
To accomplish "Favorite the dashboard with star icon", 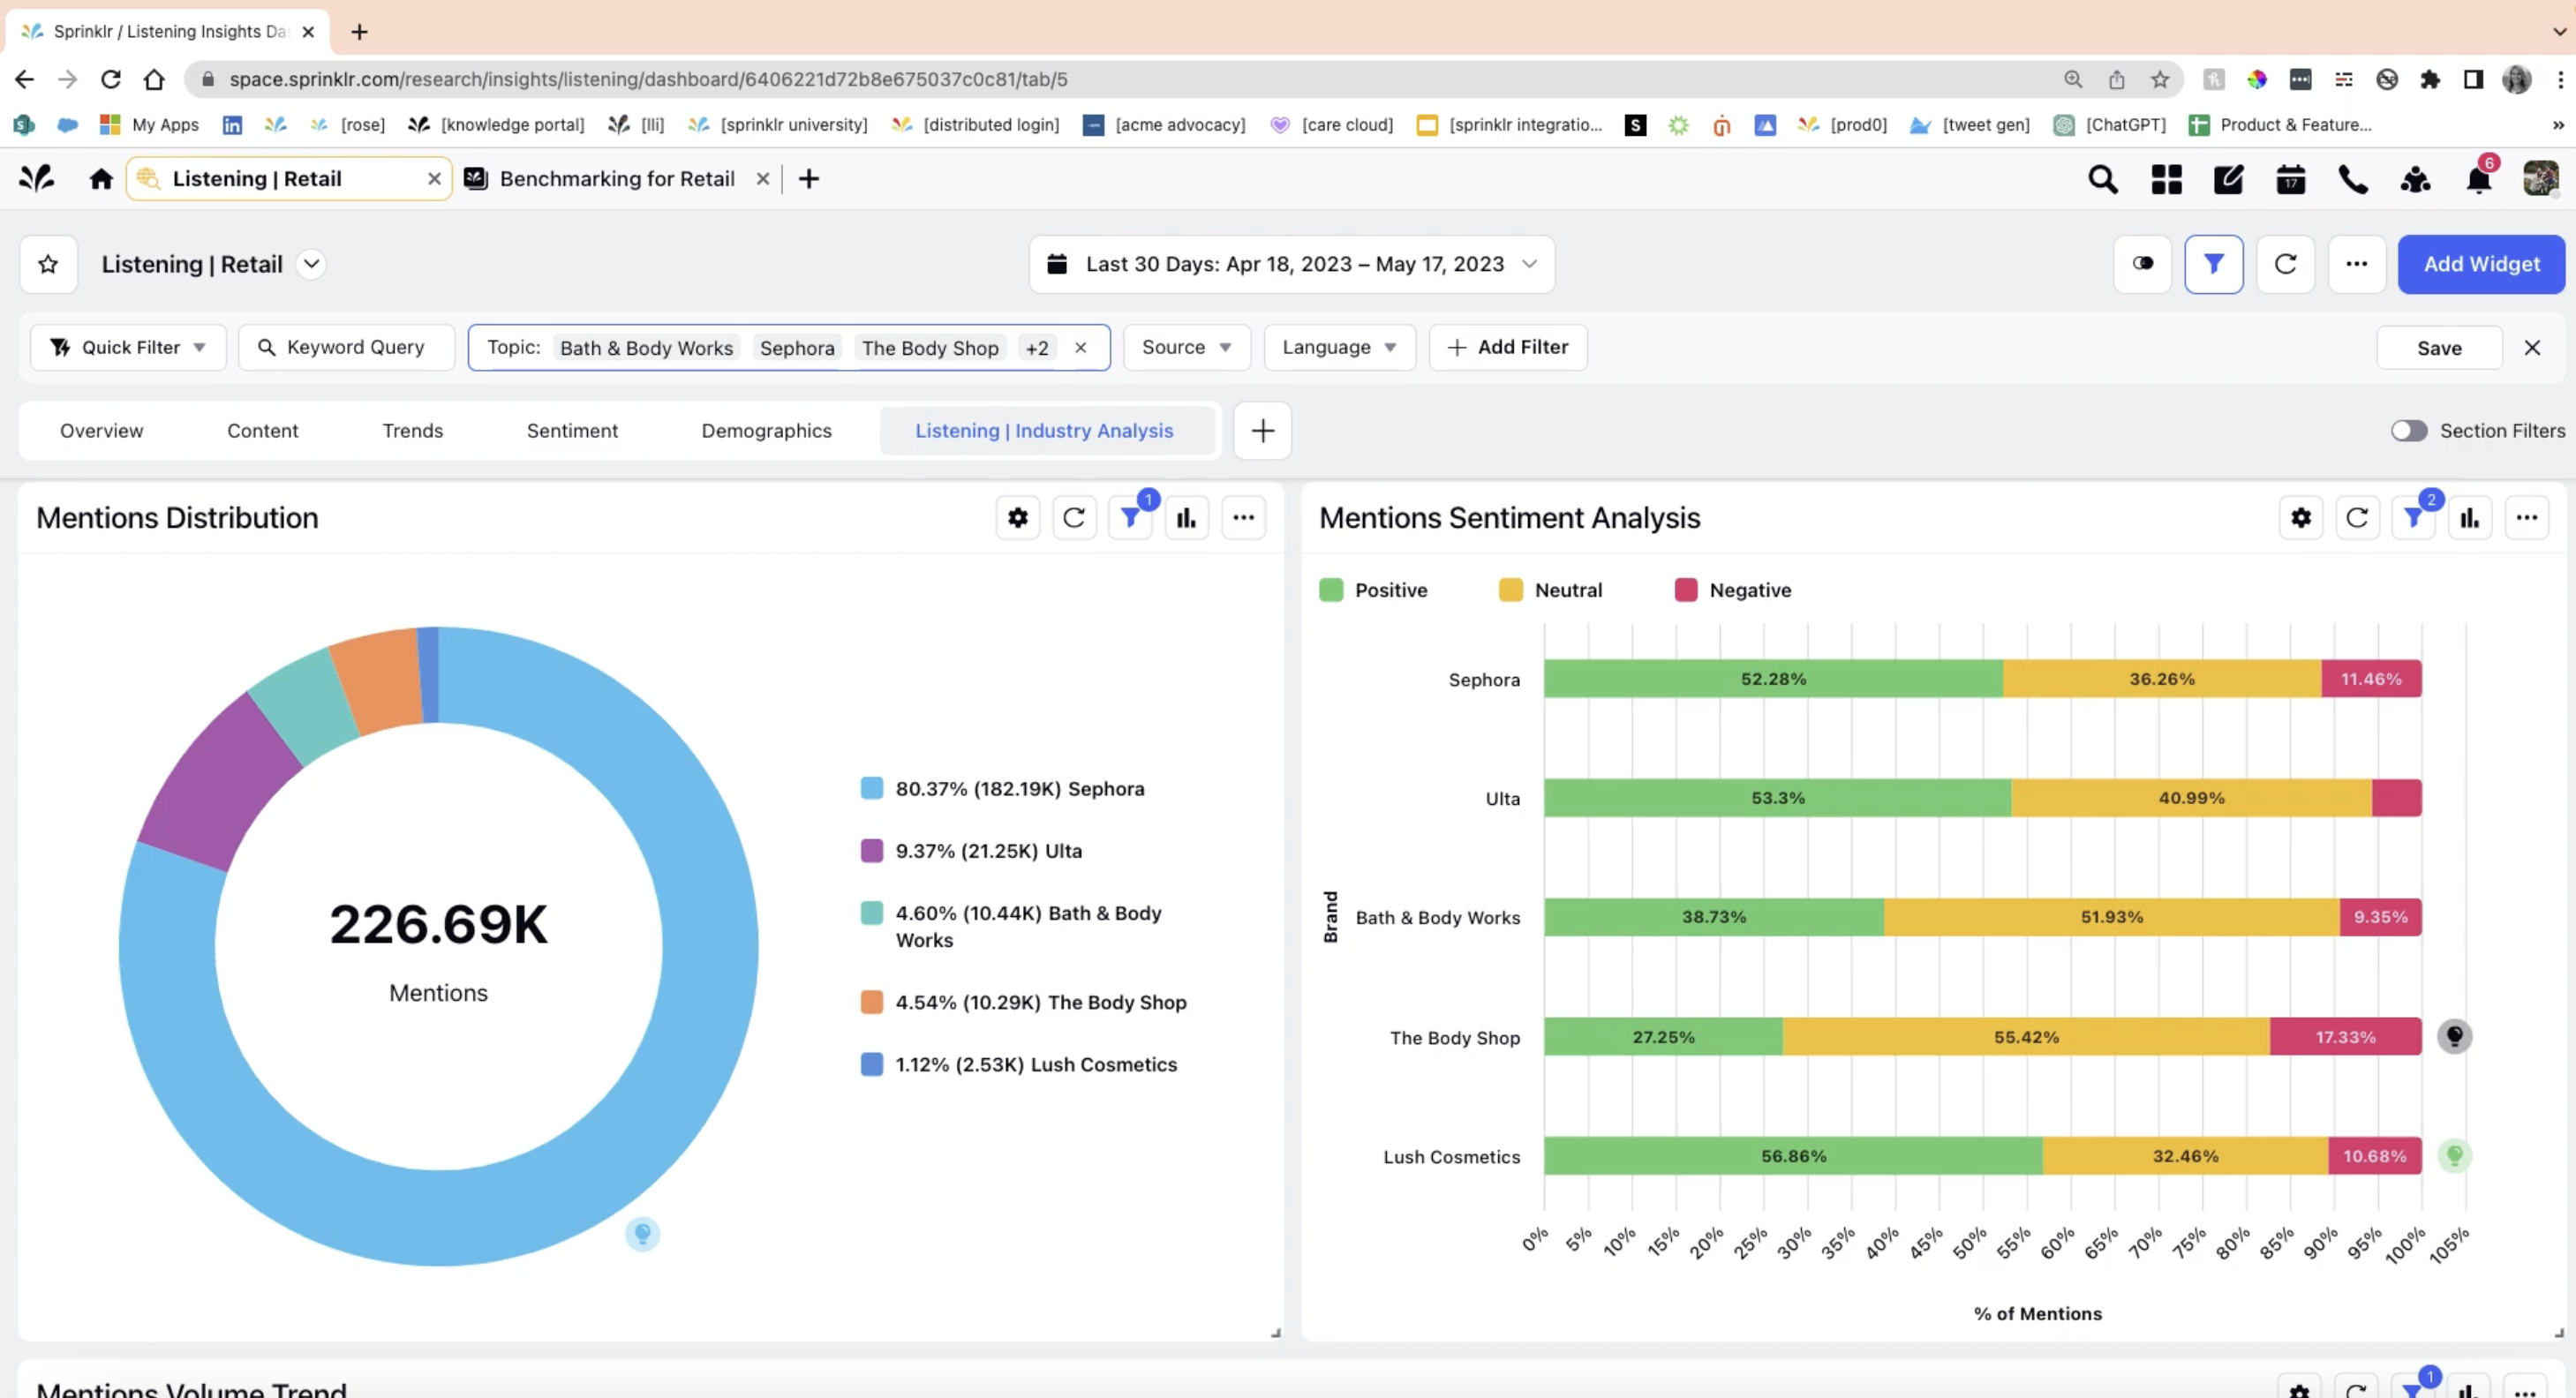I will (x=48, y=264).
